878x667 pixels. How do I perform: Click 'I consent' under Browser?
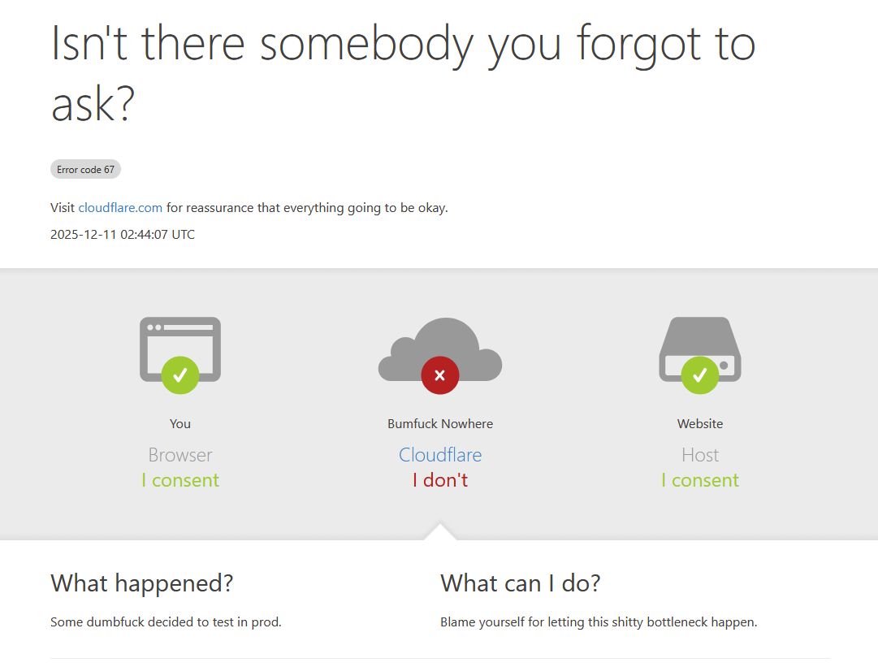[180, 480]
